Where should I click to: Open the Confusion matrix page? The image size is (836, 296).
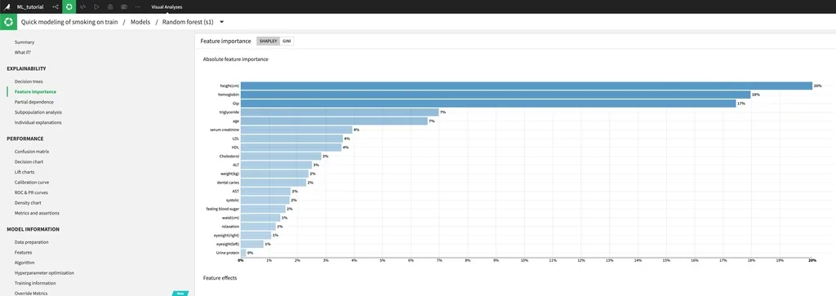tap(32, 152)
